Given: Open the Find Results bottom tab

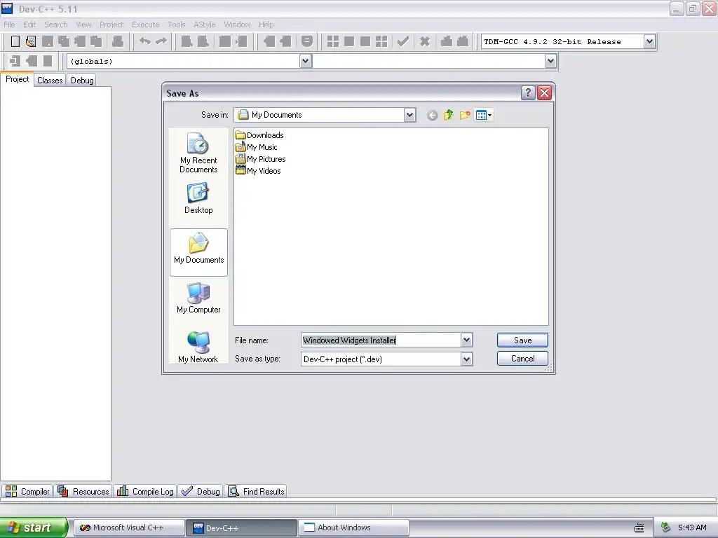Looking at the screenshot, I should [x=257, y=491].
